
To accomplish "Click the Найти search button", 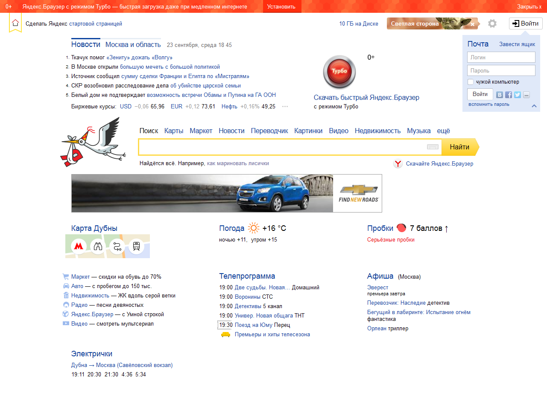I will click(460, 147).
